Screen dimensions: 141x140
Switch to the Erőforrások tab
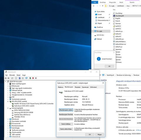pyautogui.click(x=93, y=87)
